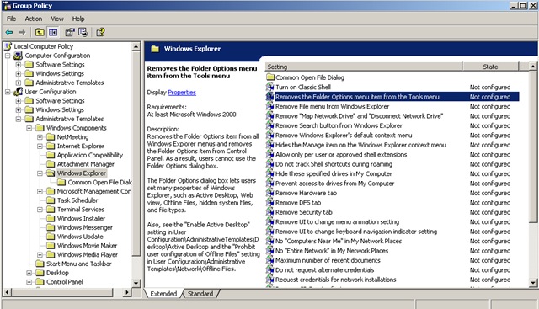Open the File menu
The image size is (539, 309).
click(x=11, y=19)
